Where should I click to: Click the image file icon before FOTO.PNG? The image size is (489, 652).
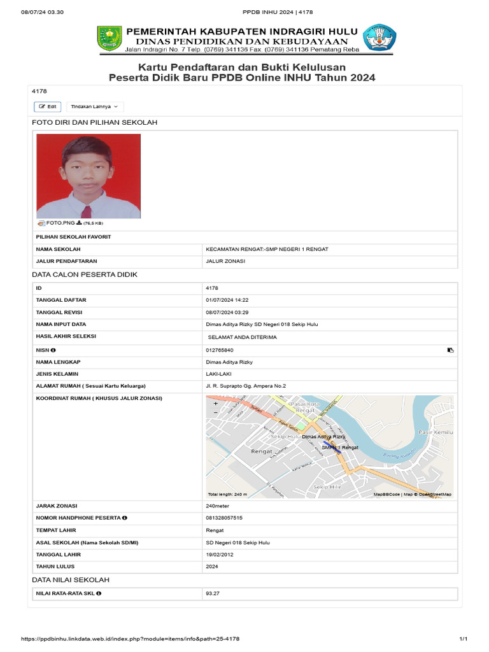[x=41, y=223]
